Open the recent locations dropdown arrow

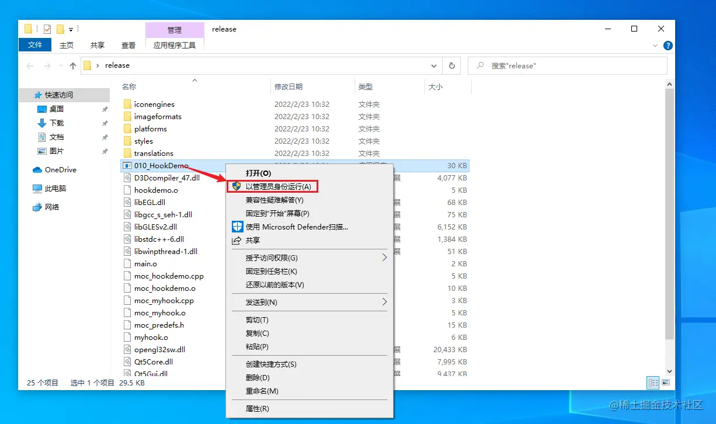(61, 66)
